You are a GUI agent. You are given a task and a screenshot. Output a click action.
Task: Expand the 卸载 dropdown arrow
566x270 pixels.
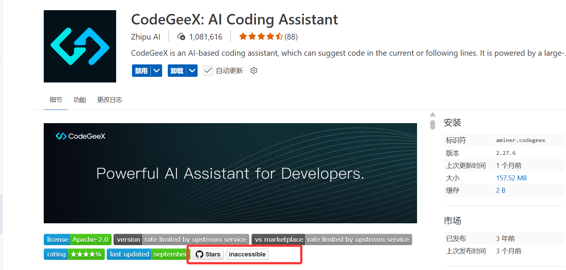click(x=192, y=70)
